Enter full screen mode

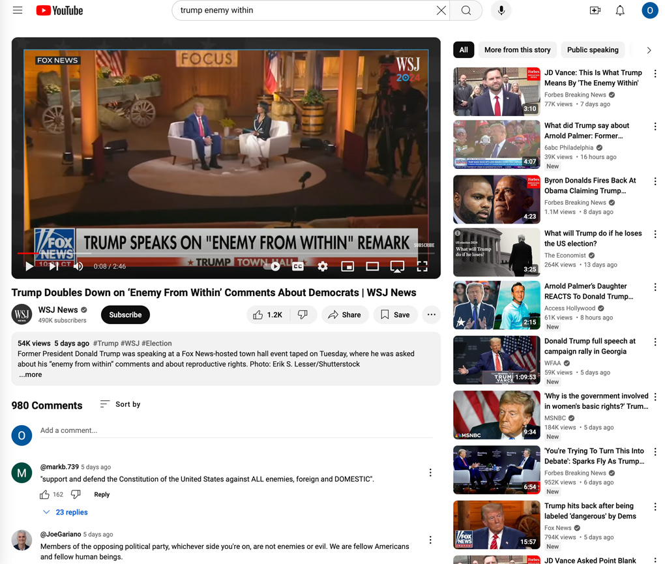point(422,266)
